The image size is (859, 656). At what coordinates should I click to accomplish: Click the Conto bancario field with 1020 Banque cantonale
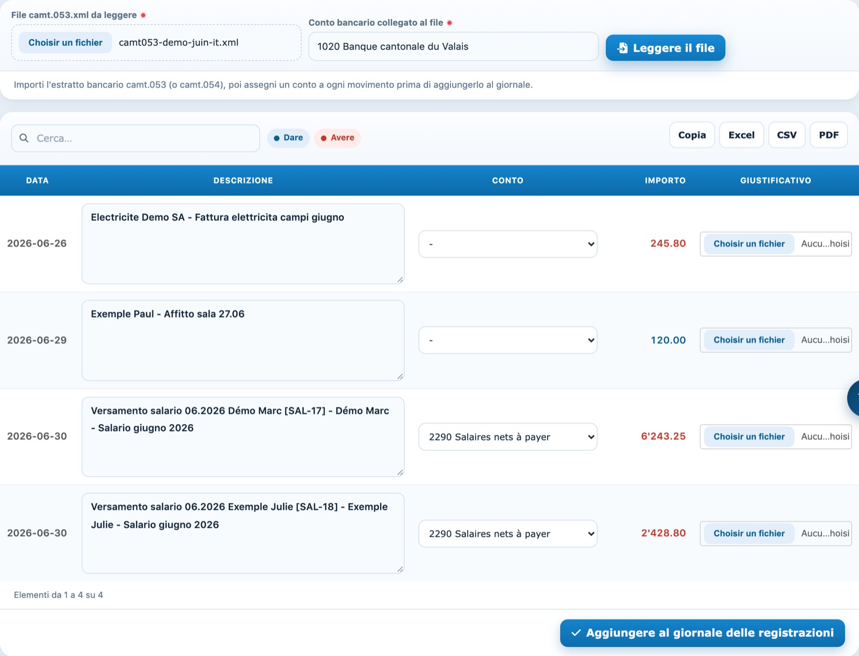coord(453,46)
